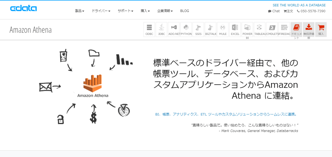The width and height of the screenshot is (332, 157).
Task: Expand the 企業情報 dropdown menu
Action: pos(165,11)
